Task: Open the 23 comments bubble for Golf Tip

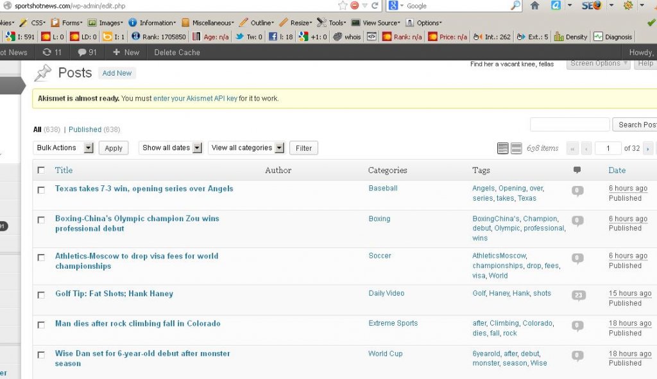Action: tap(578, 296)
